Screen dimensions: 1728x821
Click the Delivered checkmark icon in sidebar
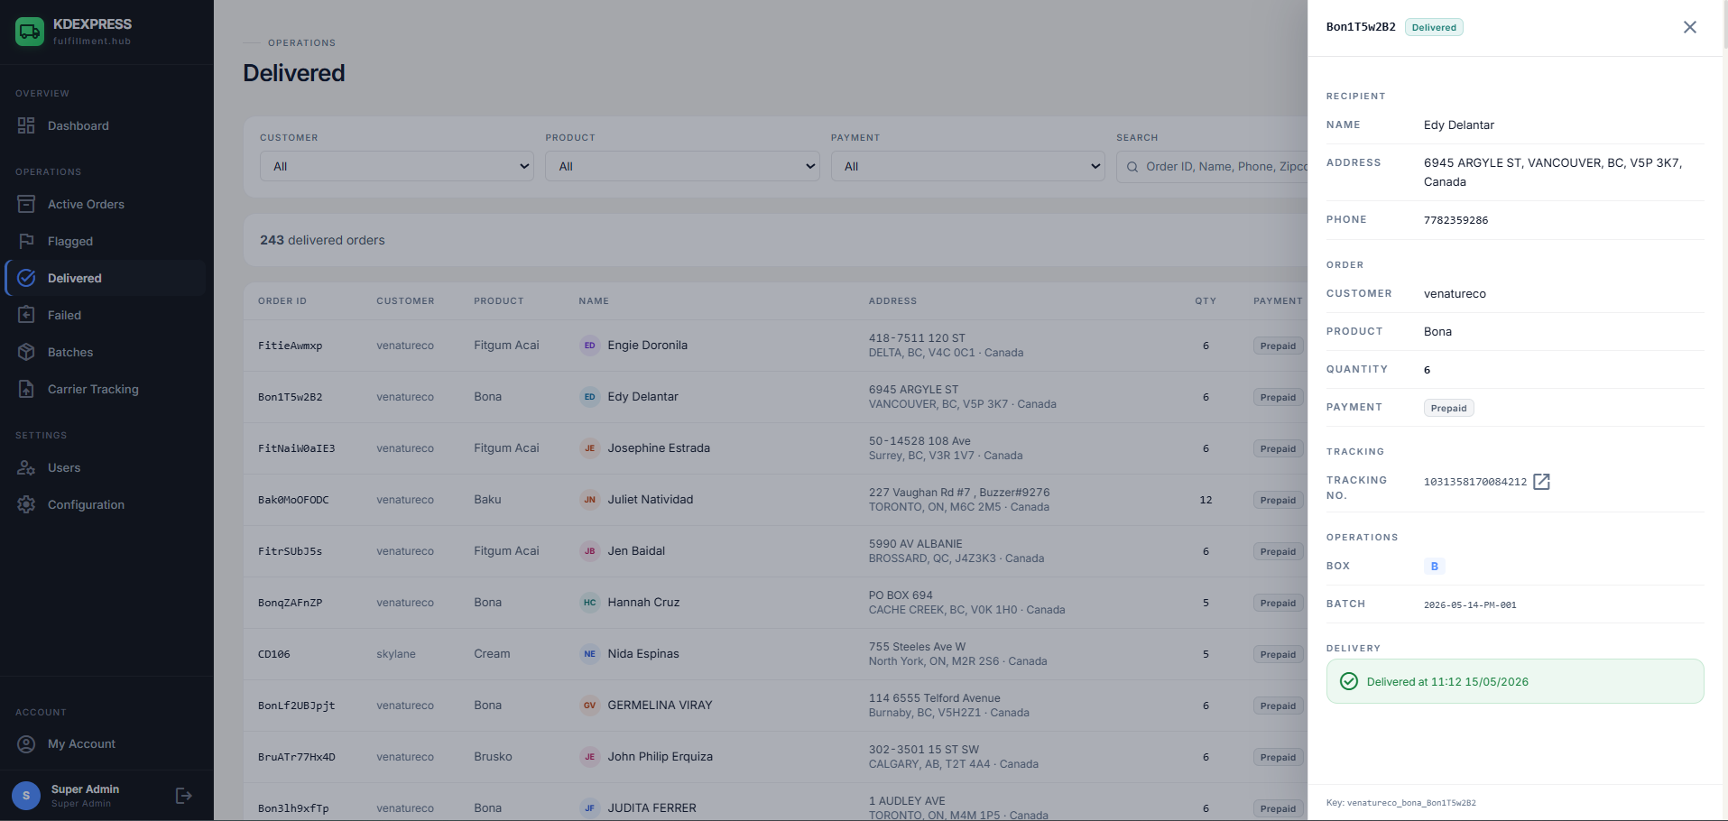26,278
